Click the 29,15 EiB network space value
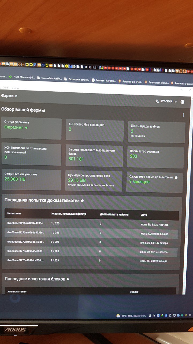The image size is (193, 344). pyautogui.click(x=77, y=180)
